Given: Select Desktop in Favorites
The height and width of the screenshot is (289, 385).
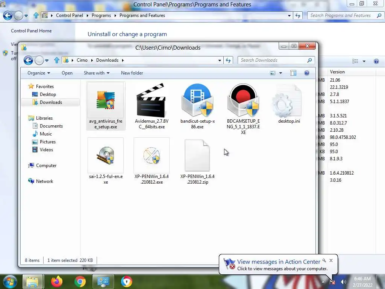Looking at the screenshot, I should pyautogui.click(x=48, y=94).
